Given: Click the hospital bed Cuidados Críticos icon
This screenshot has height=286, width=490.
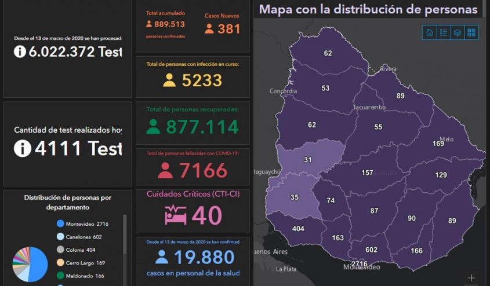Looking at the screenshot, I should tap(175, 215).
